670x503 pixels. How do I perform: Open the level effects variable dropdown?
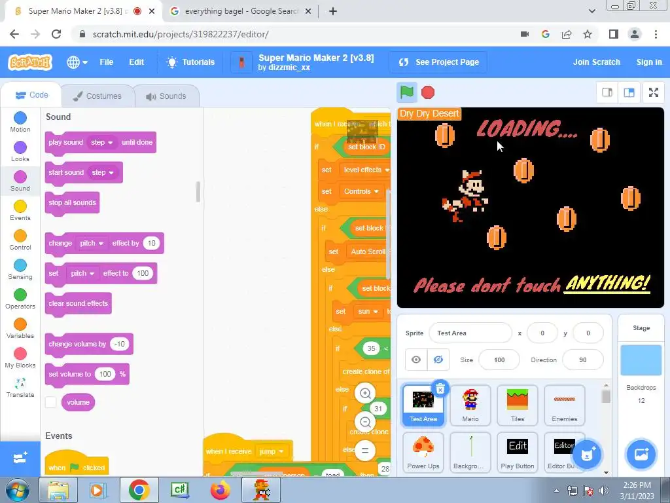366,170
